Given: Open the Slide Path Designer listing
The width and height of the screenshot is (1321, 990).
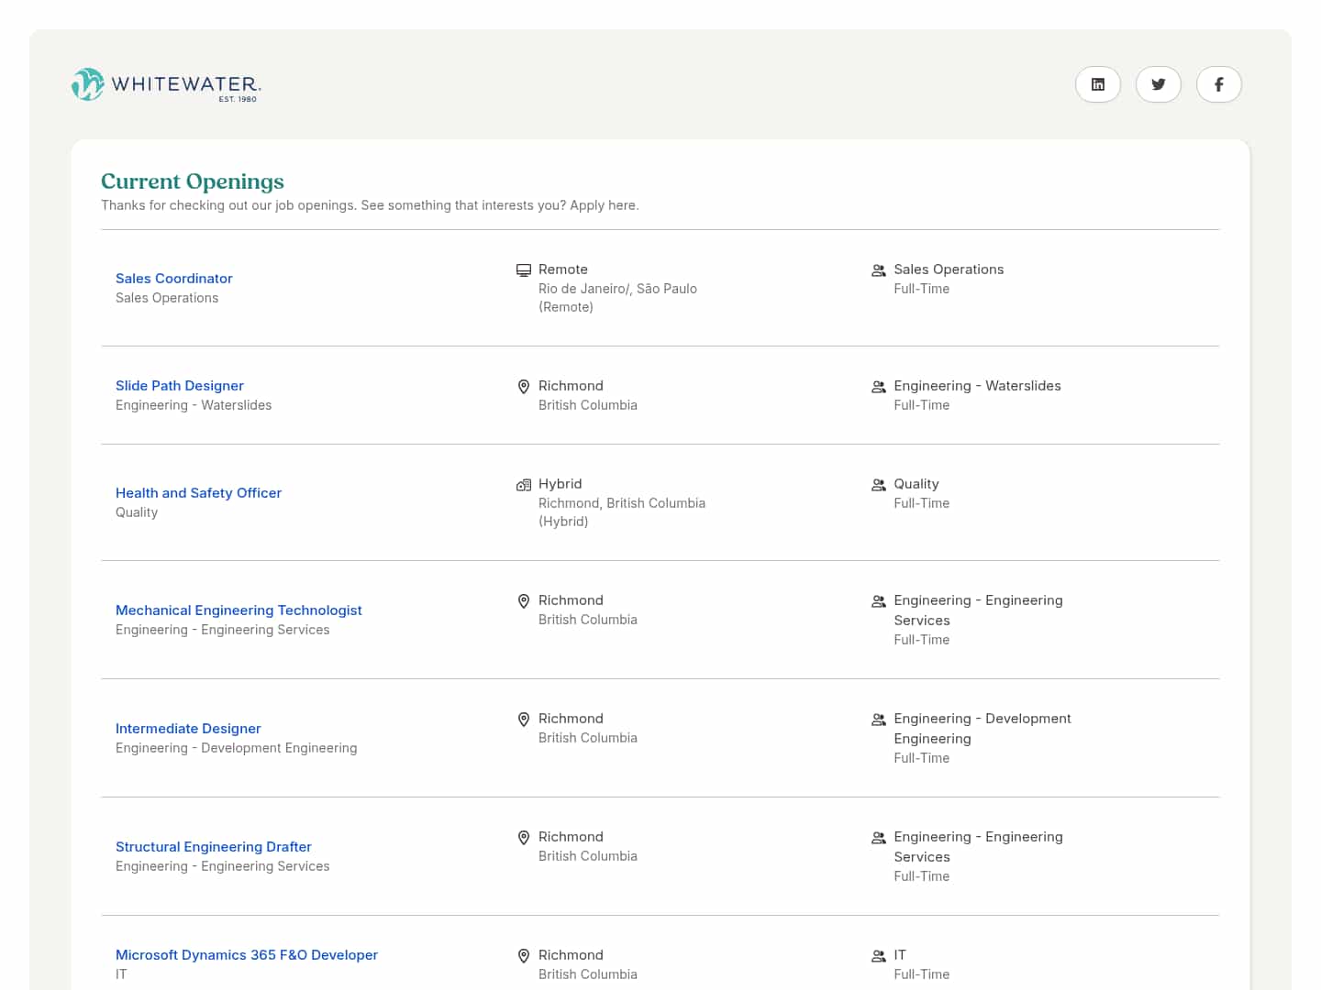Looking at the screenshot, I should (x=179, y=386).
